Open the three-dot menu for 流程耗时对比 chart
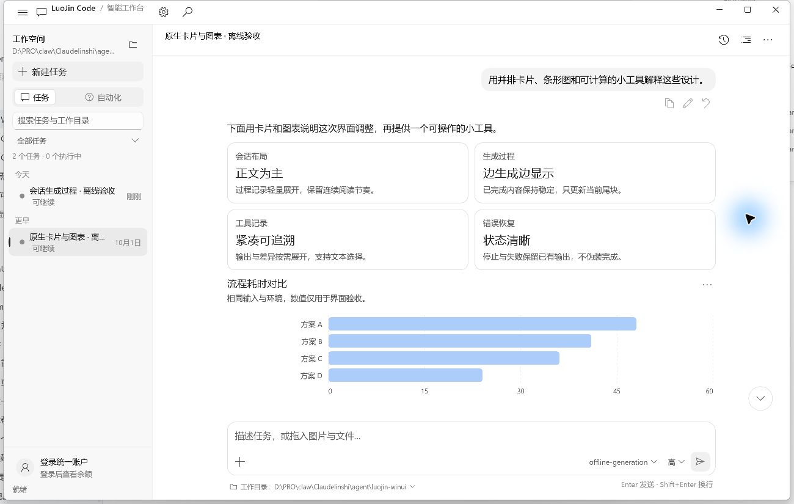 point(707,285)
